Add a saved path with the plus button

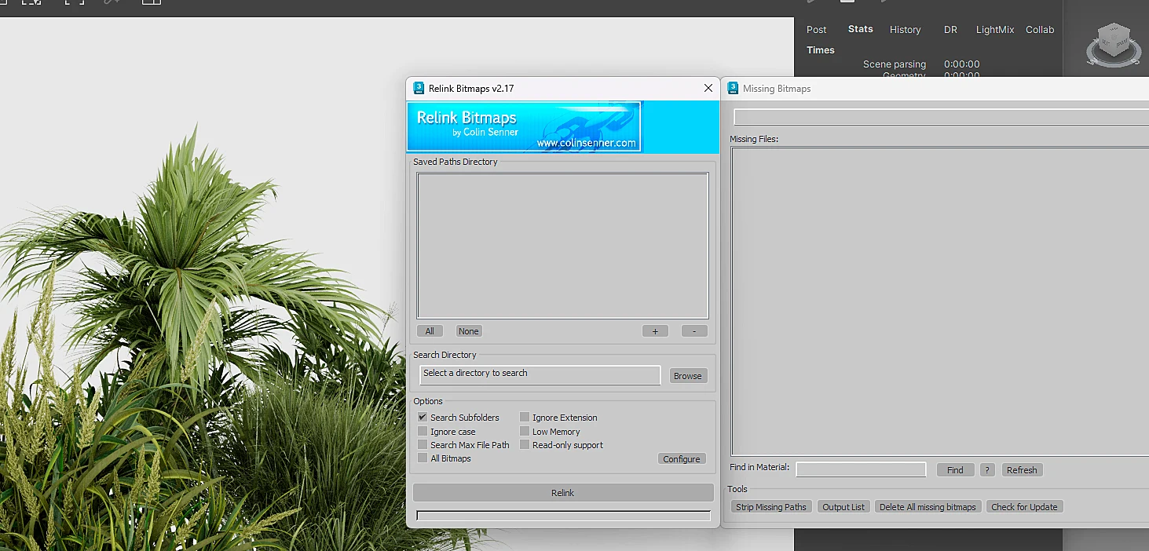[655, 331]
